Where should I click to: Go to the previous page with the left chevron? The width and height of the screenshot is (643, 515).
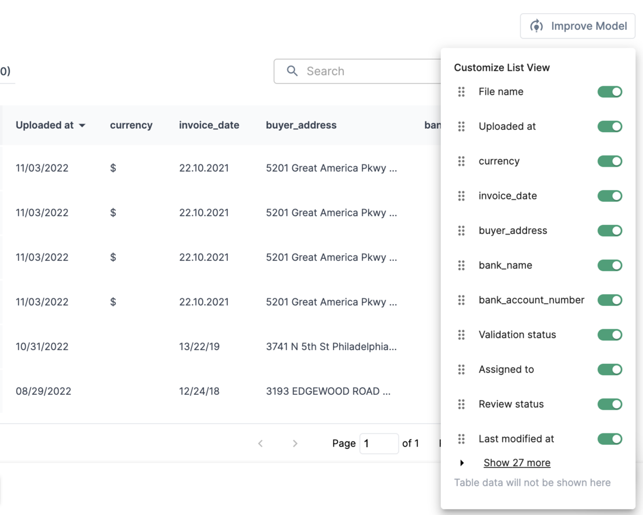pyautogui.click(x=261, y=443)
